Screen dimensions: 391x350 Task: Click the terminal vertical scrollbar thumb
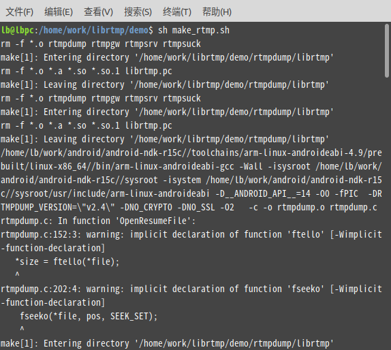[387, 51]
